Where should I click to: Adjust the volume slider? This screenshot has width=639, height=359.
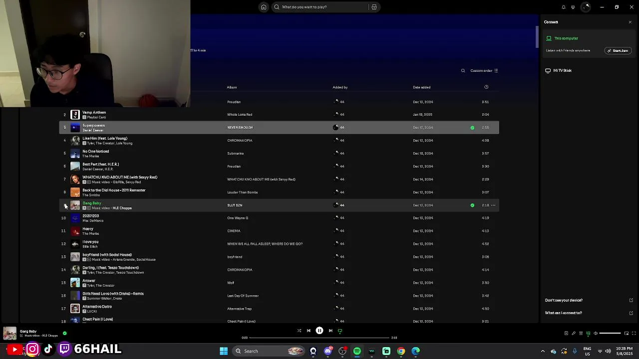pos(610,333)
